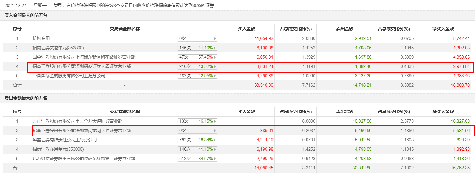This screenshot has width=475, height=174.
Task: Select buy amount 4,861.24
Action: [x=265, y=66]
